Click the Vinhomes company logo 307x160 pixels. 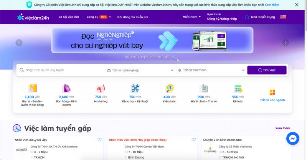210,150
